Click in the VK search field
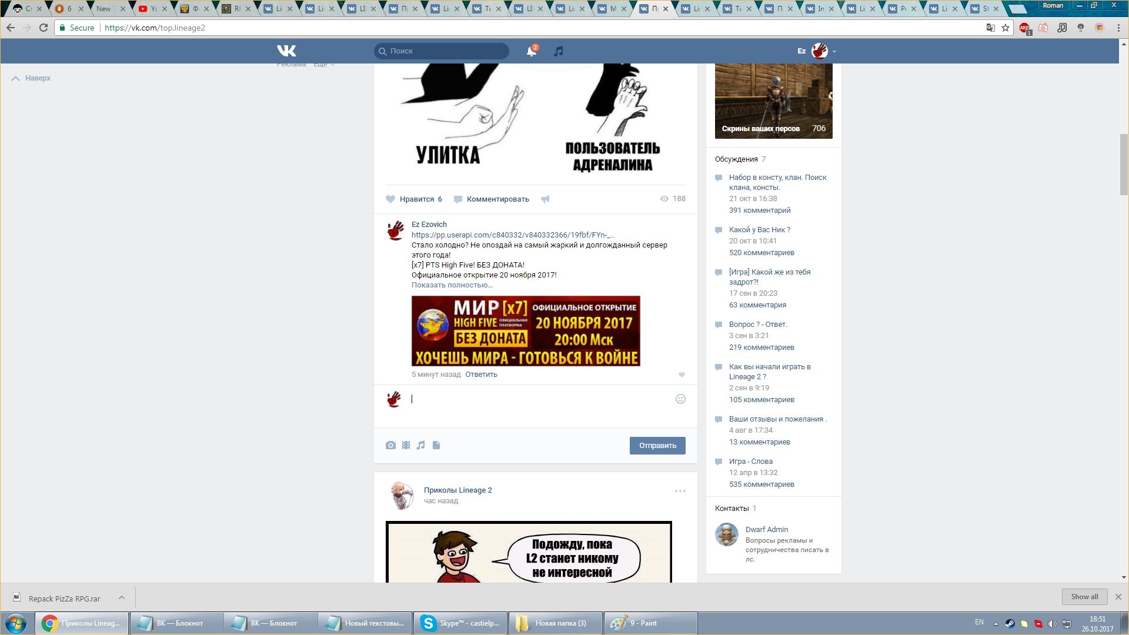This screenshot has height=635, width=1129. (x=447, y=51)
